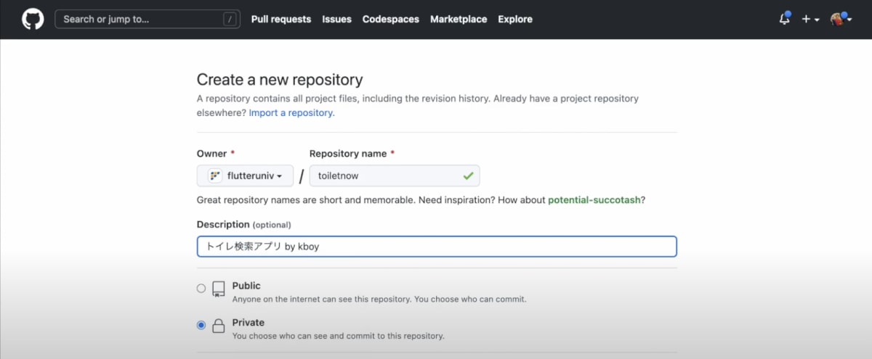Click the Public repository book icon
This screenshot has width=872, height=359.
[218, 289]
